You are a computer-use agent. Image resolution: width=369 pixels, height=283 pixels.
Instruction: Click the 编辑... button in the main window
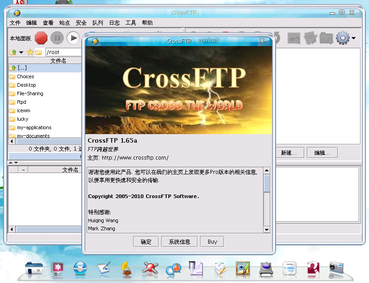323,153
